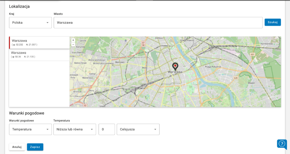Click the map zoom out minus button
The image size is (290, 154).
tap(73, 44)
